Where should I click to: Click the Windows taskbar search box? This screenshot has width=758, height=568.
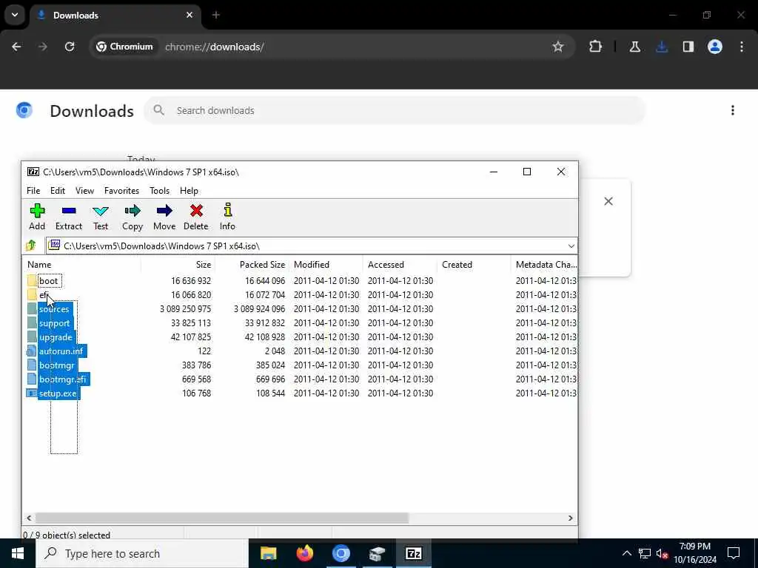coord(142,553)
